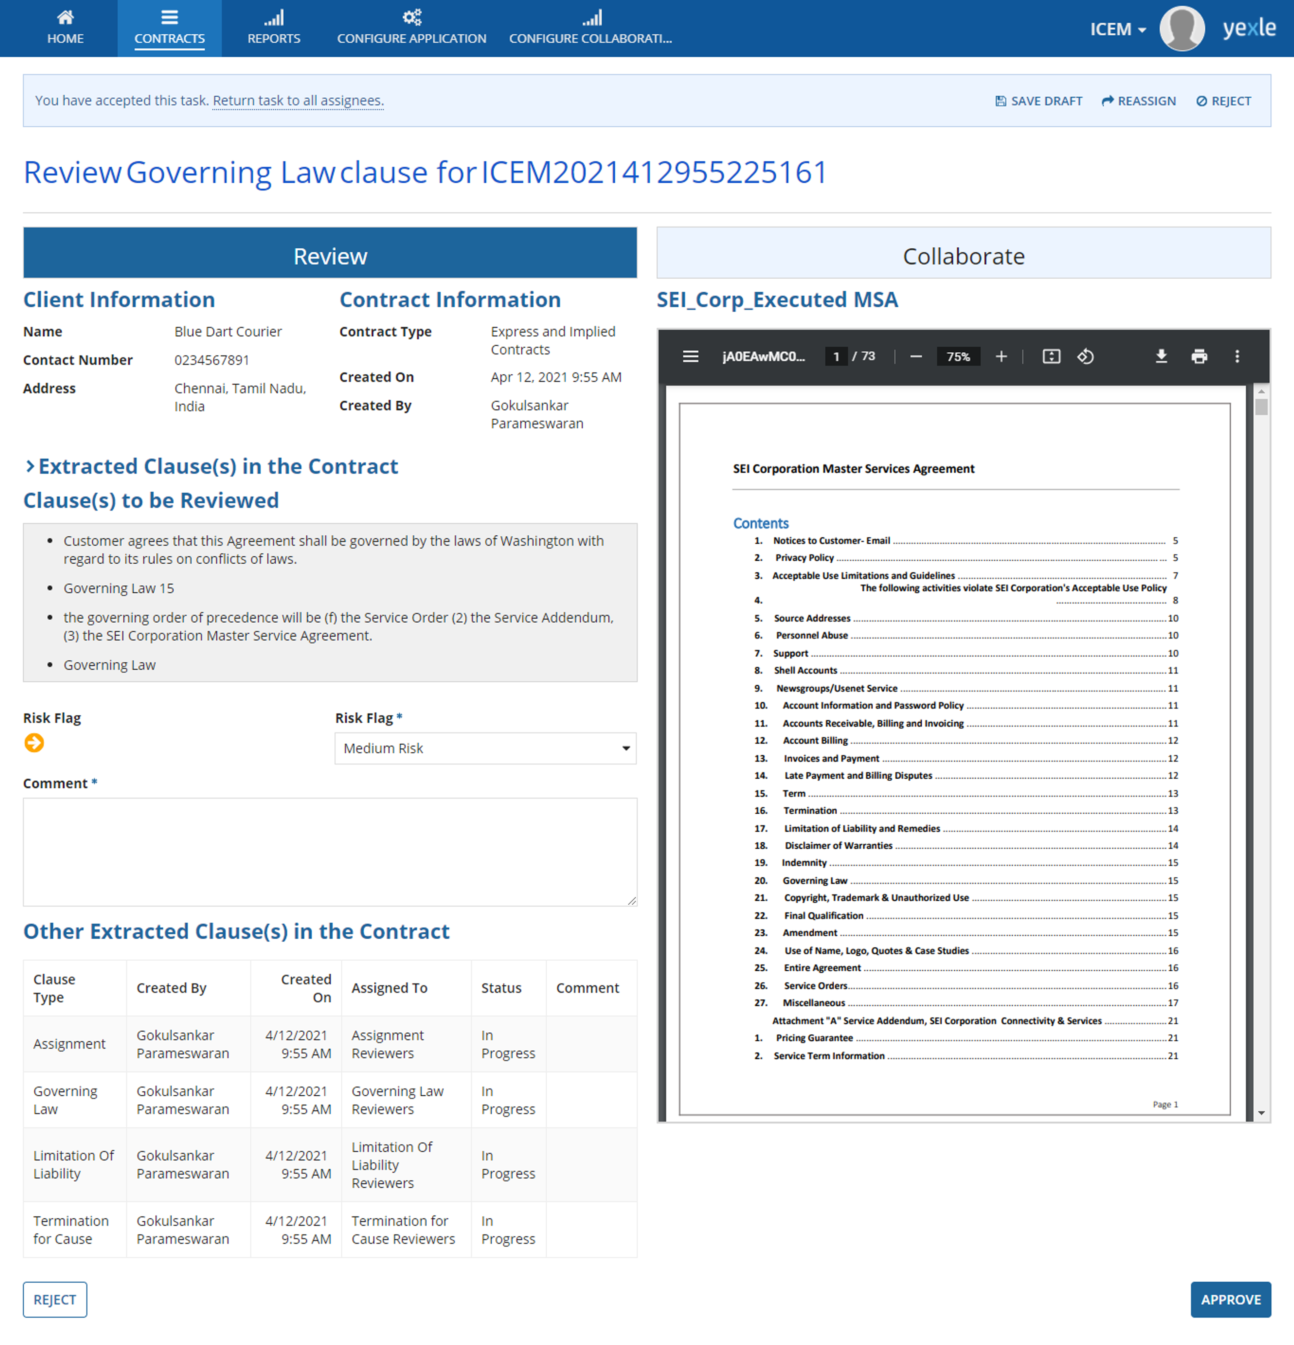Click the Reject circle icon in banner
1294x1345 pixels.
click(x=1201, y=101)
